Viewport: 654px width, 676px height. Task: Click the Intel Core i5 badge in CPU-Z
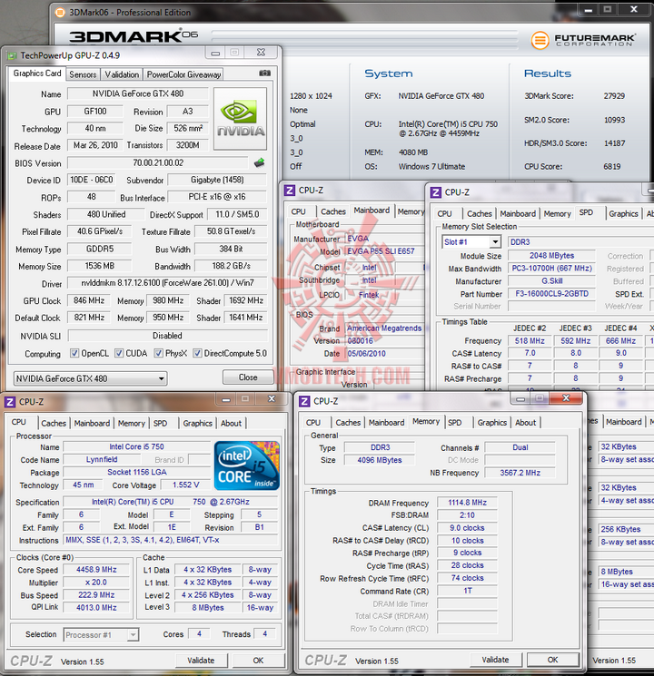pyautogui.click(x=247, y=465)
